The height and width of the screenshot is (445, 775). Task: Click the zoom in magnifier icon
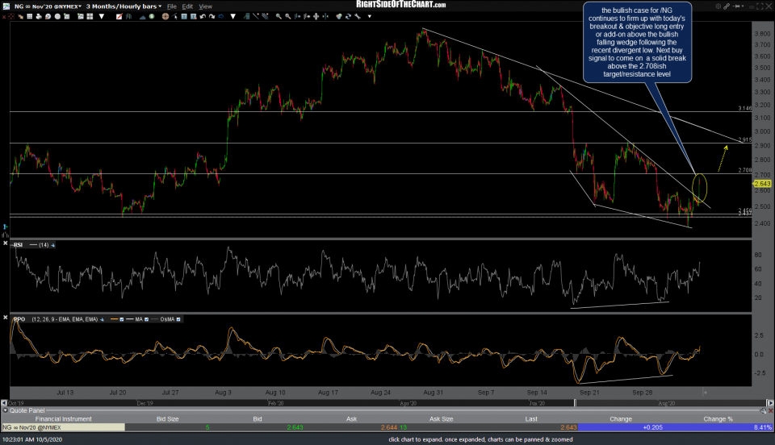click(279, 17)
